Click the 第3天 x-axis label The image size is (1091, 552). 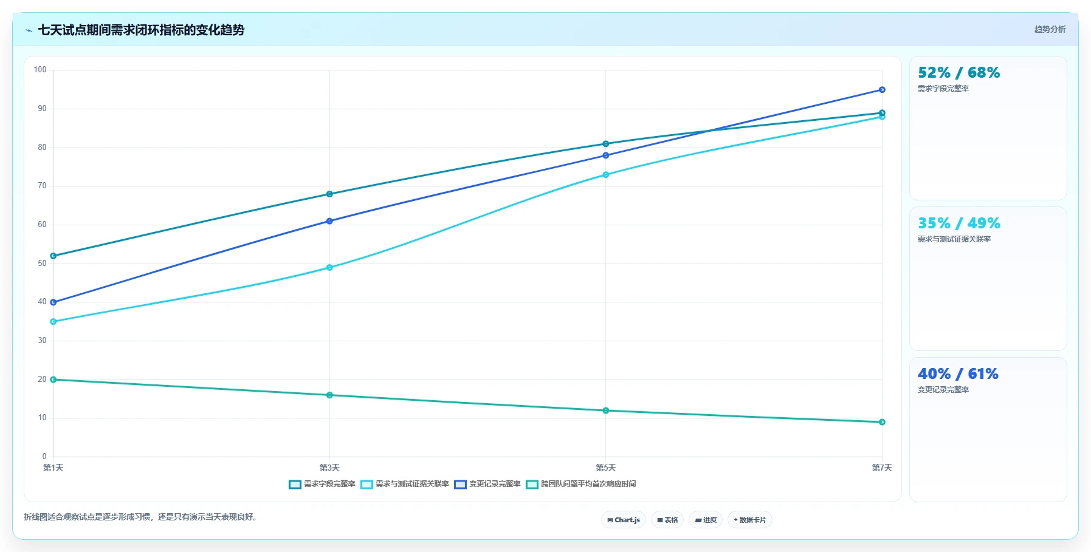[329, 468]
